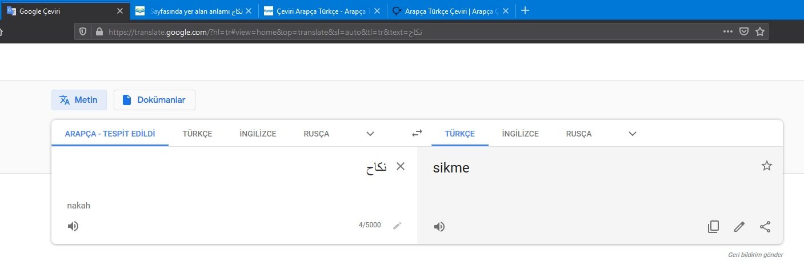Click the Geri bildirim gönder link
The height and width of the screenshot is (265, 804).
point(755,255)
